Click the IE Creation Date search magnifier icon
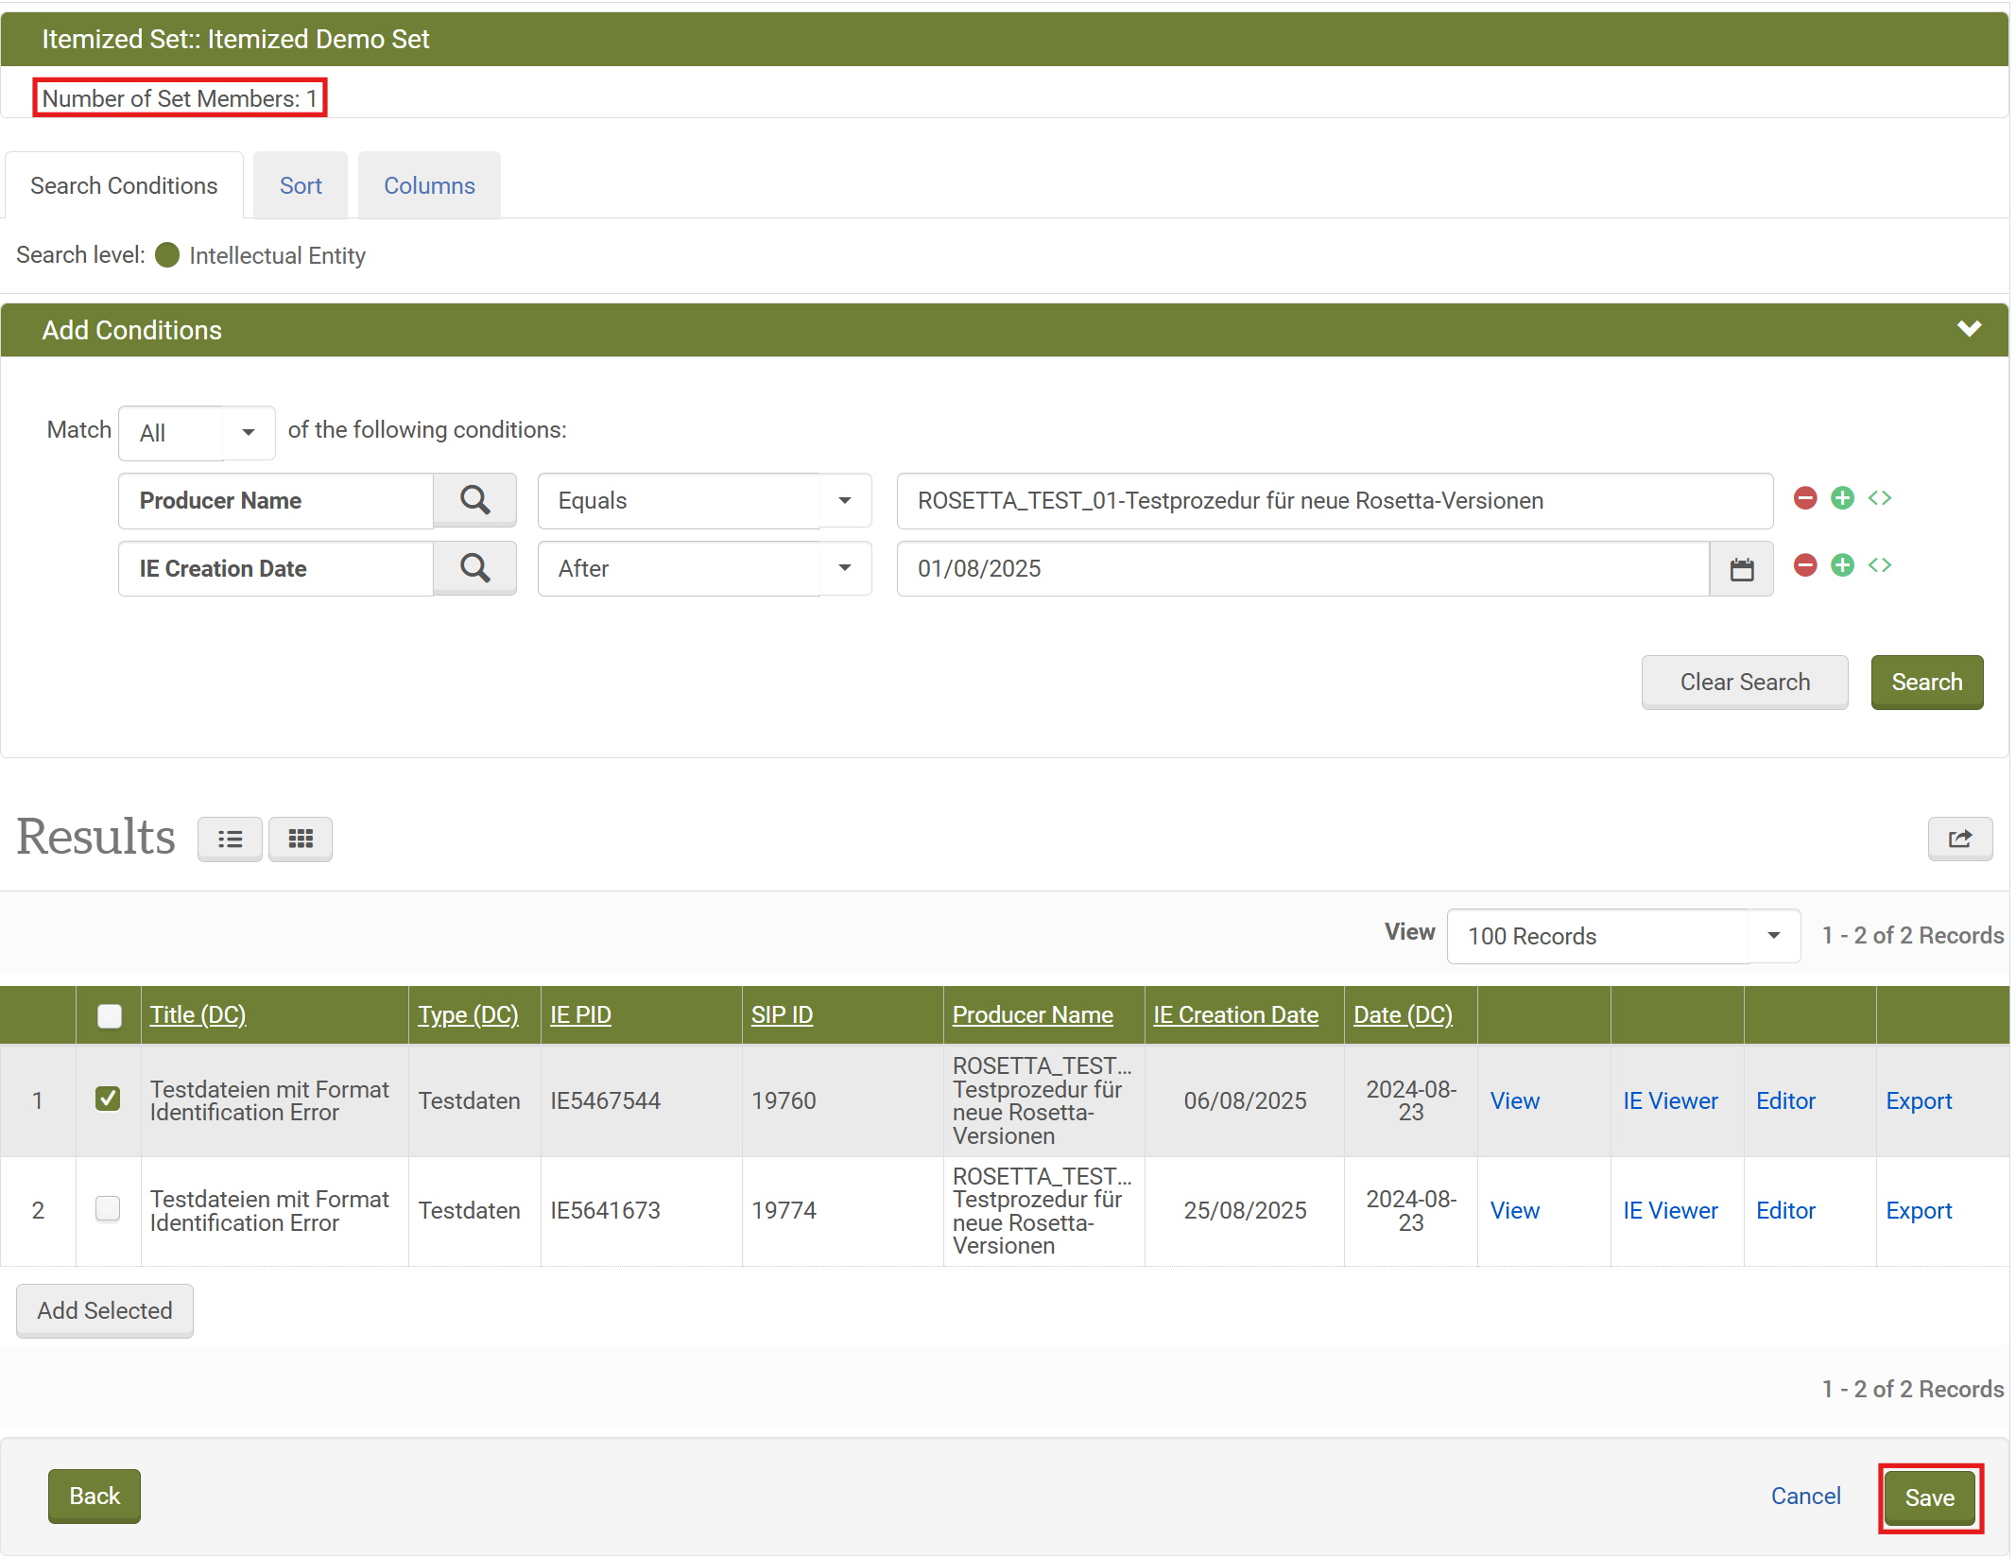This screenshot has width=2016, height=1558. click(474, 568)
